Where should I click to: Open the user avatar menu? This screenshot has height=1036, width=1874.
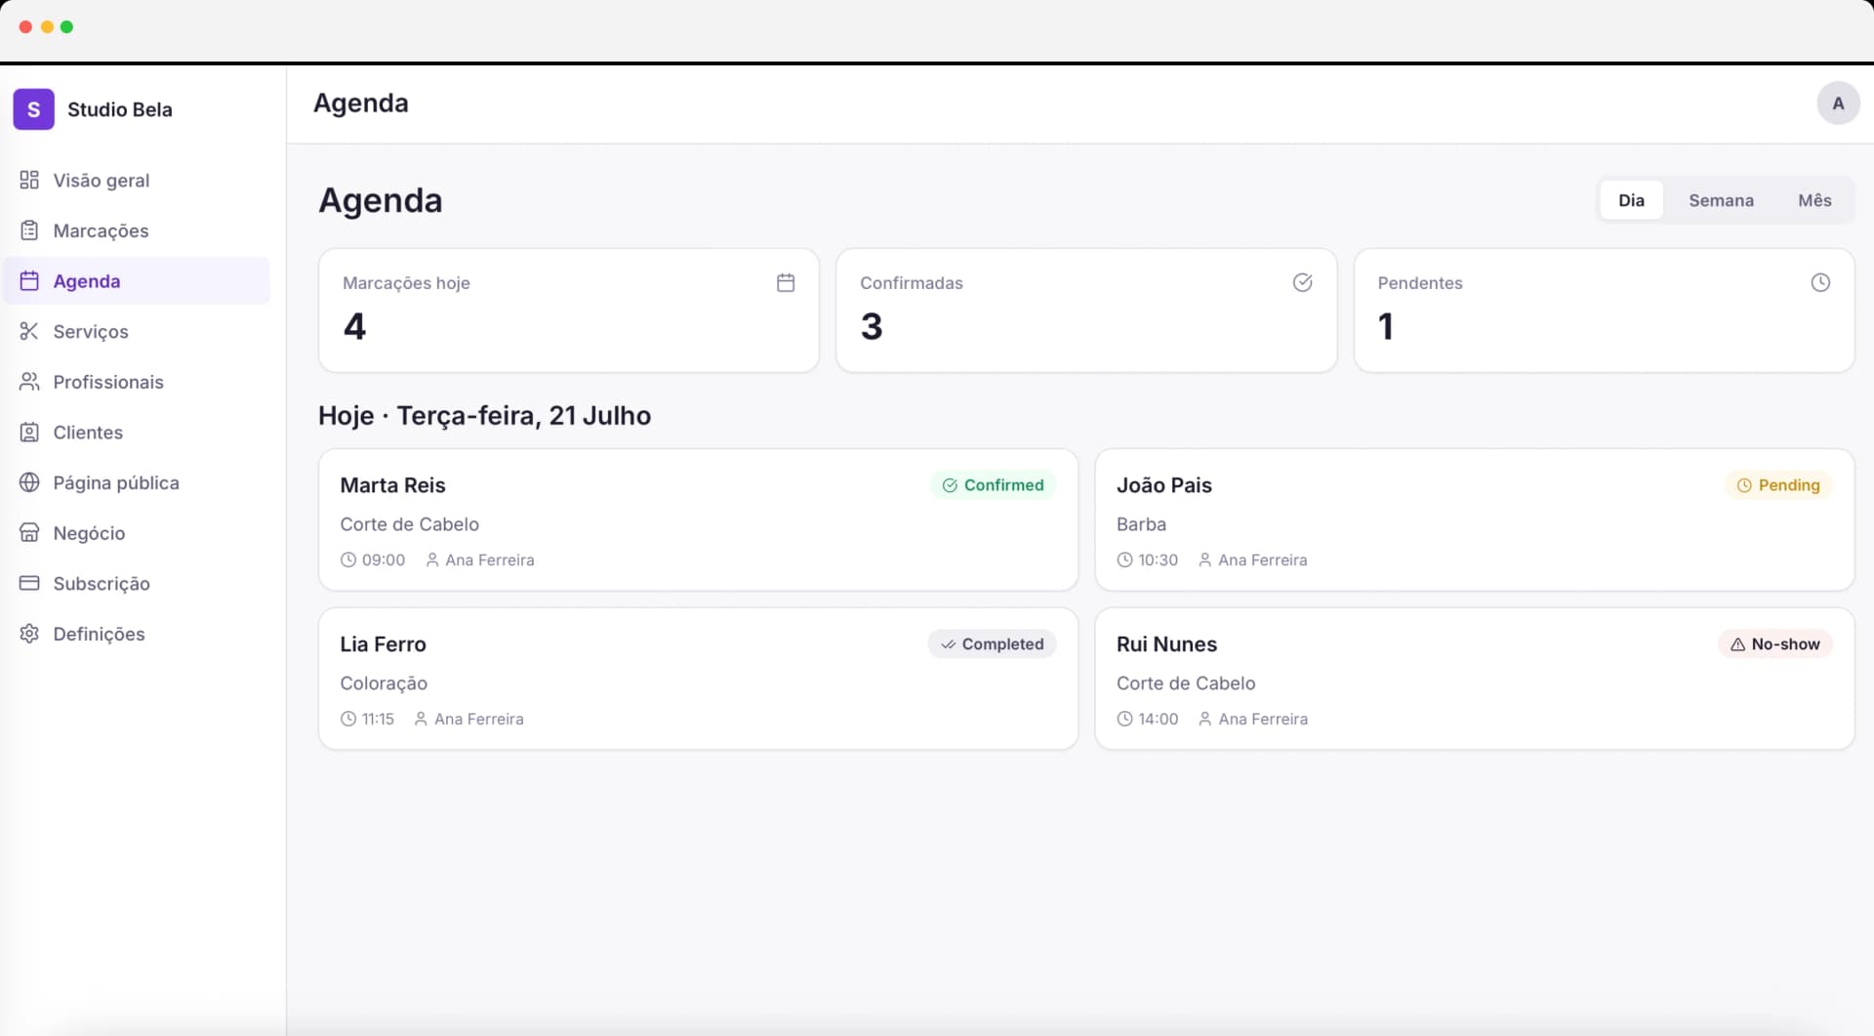(x=1838, y=104)
